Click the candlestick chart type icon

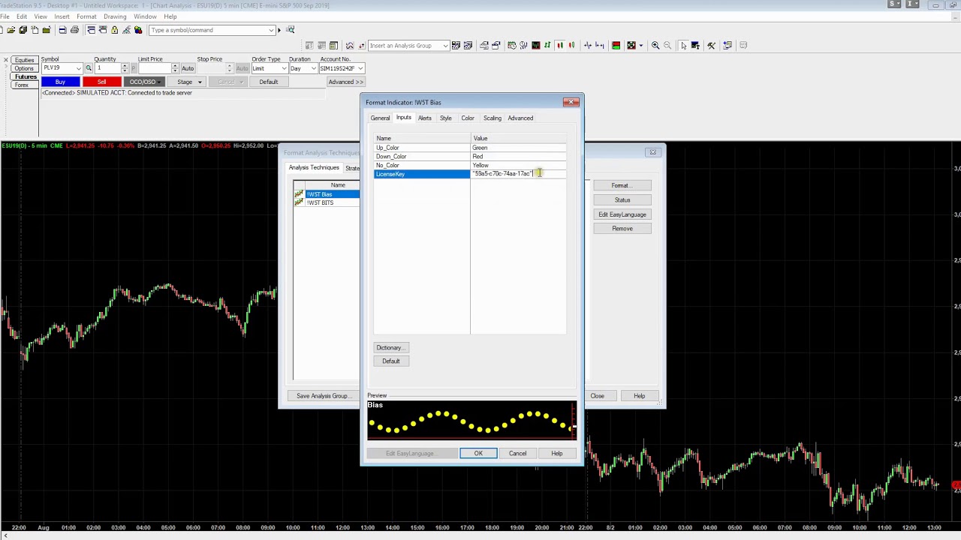560,45
